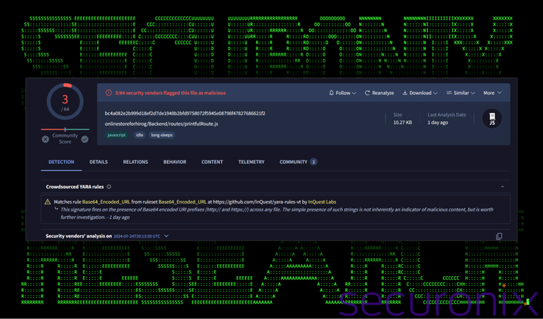Click the JS file type icon
Screen dimensions: 543x319
pyautogui.click(x=491, y=118)
